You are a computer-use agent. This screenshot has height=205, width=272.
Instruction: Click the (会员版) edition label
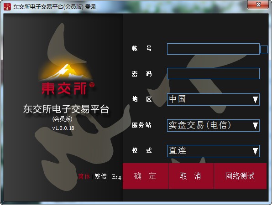[62, 119]
